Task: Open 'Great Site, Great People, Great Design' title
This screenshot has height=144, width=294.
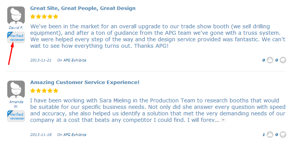Action: (83, 8)
